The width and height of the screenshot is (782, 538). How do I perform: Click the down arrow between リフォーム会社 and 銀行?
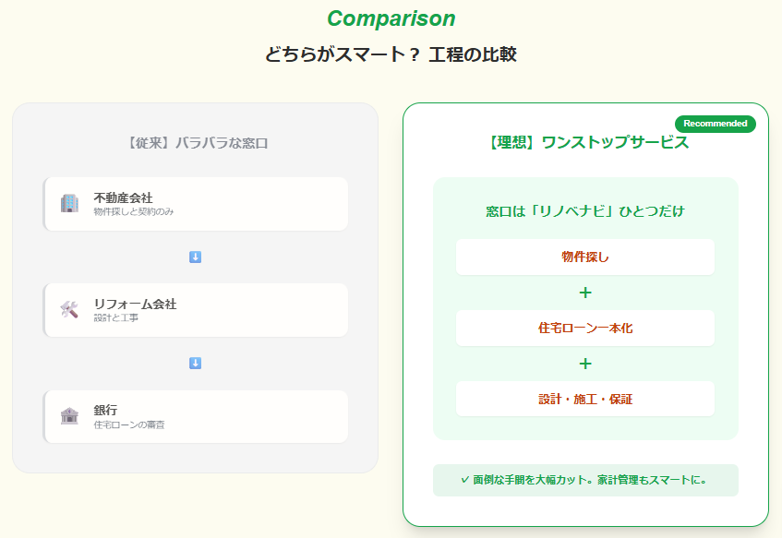[x=195, y=364]
